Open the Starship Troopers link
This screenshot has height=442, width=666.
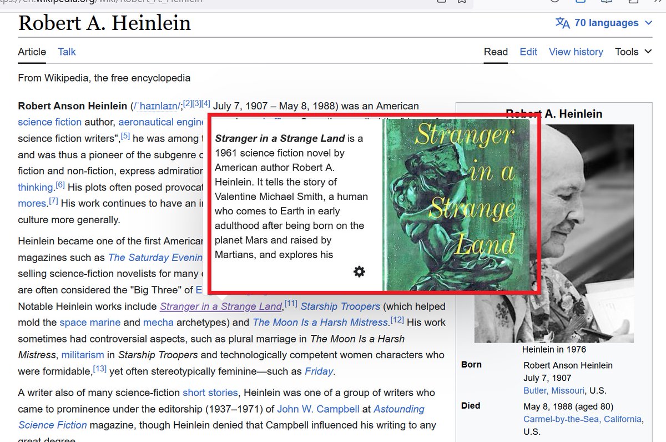click(340, 306)
